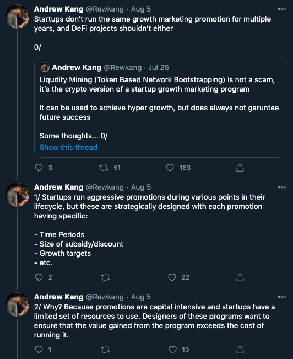Share the first tweet in thread
293x359 pixels.
pyautogui.click(x=240, y=168)
